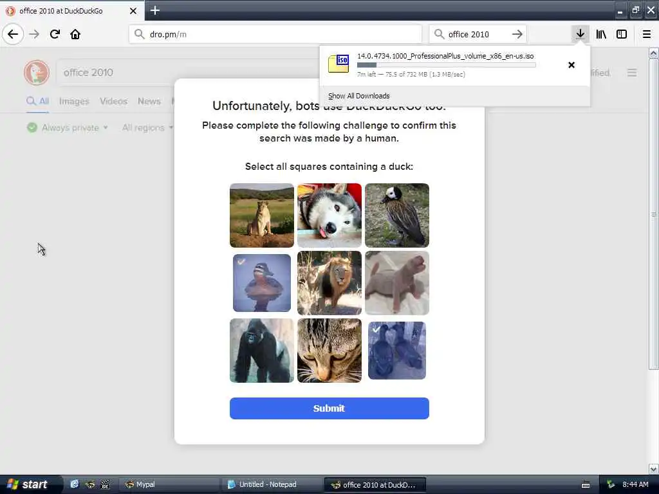Select the gorilla image square
659x494 pixels.
(x=261, y=351)
